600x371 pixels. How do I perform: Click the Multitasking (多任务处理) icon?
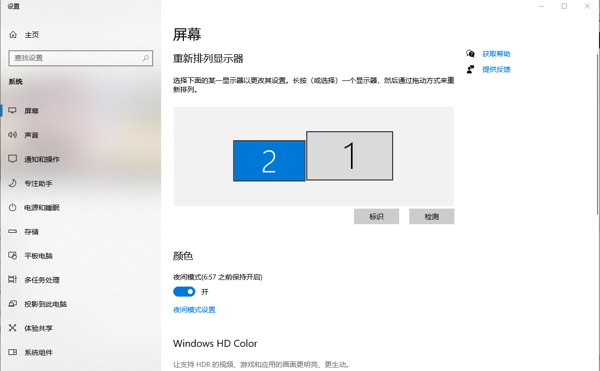[x=13, y=280]
